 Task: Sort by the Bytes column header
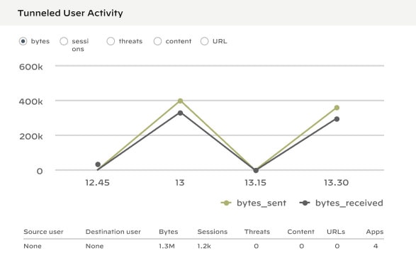coord(169,232)
